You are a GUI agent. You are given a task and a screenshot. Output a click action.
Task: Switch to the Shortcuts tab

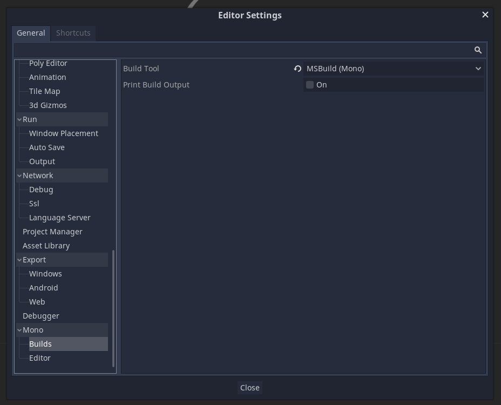click(73, 33)
